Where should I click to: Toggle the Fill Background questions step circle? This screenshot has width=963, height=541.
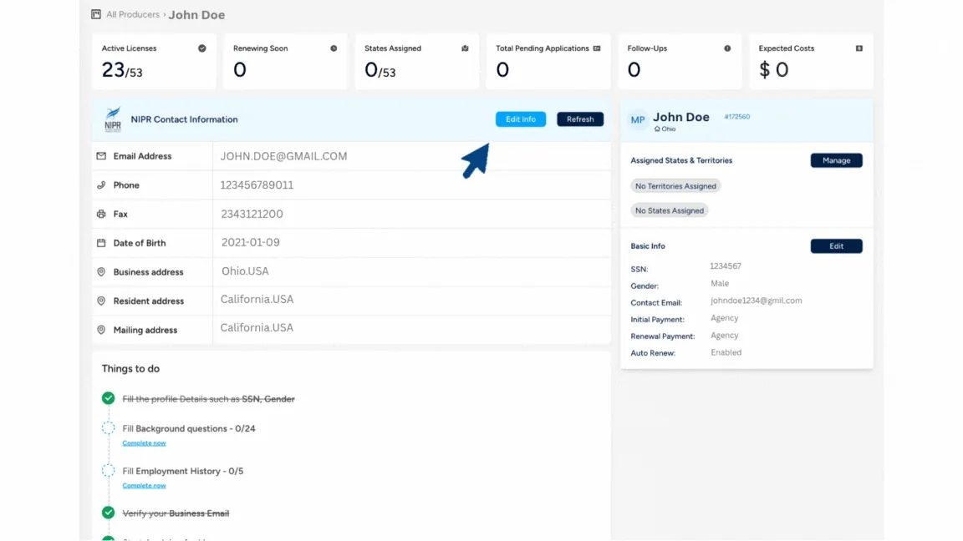point(108,428)
